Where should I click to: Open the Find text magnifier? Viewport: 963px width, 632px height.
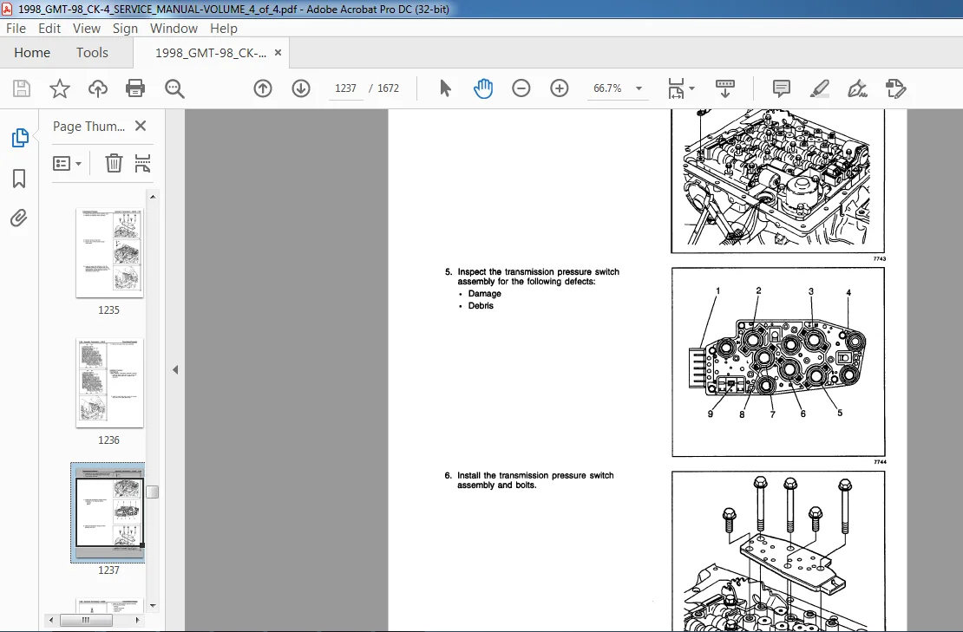pyautogui.click(x=174, y=88)
